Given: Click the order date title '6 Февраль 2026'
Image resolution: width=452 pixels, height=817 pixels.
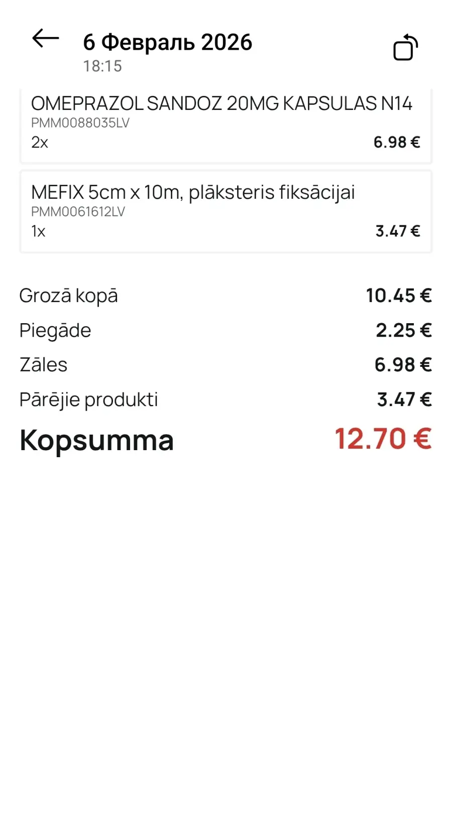Looking at the screenshot, I should [x=167, y=43].
